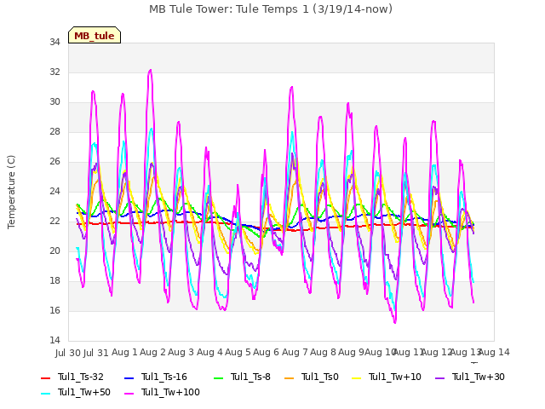Select legend text Tul1_Tw+10
The height and width of the screenshot is (409, 545).
coord(395,377)
